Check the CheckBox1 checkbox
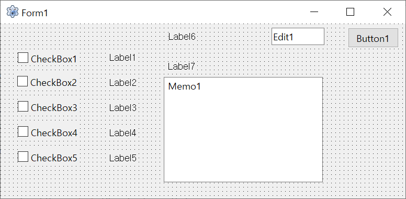 23,58
